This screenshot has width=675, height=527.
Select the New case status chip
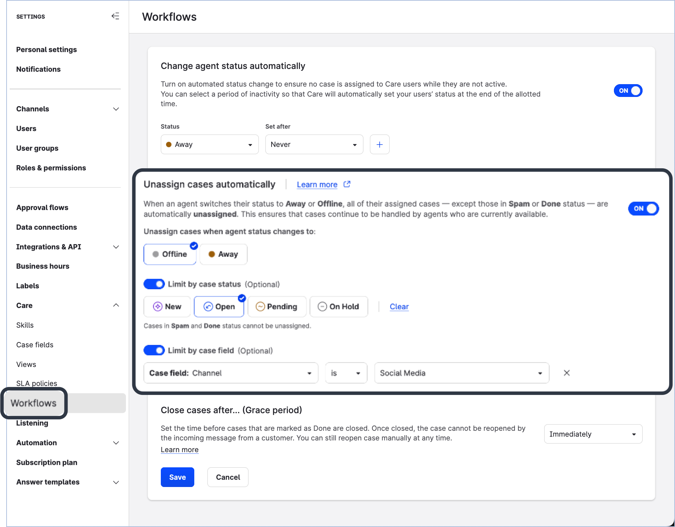tap(167, 307)
